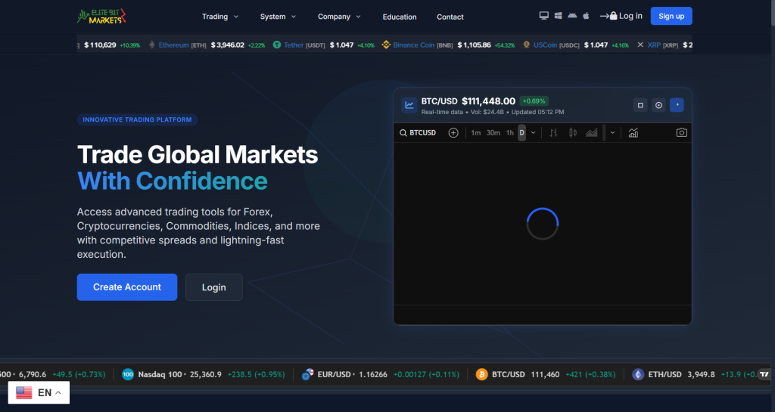Click the Windows download icon in header
The width and height of the screenshot is (775, 412).
(558, 16)
